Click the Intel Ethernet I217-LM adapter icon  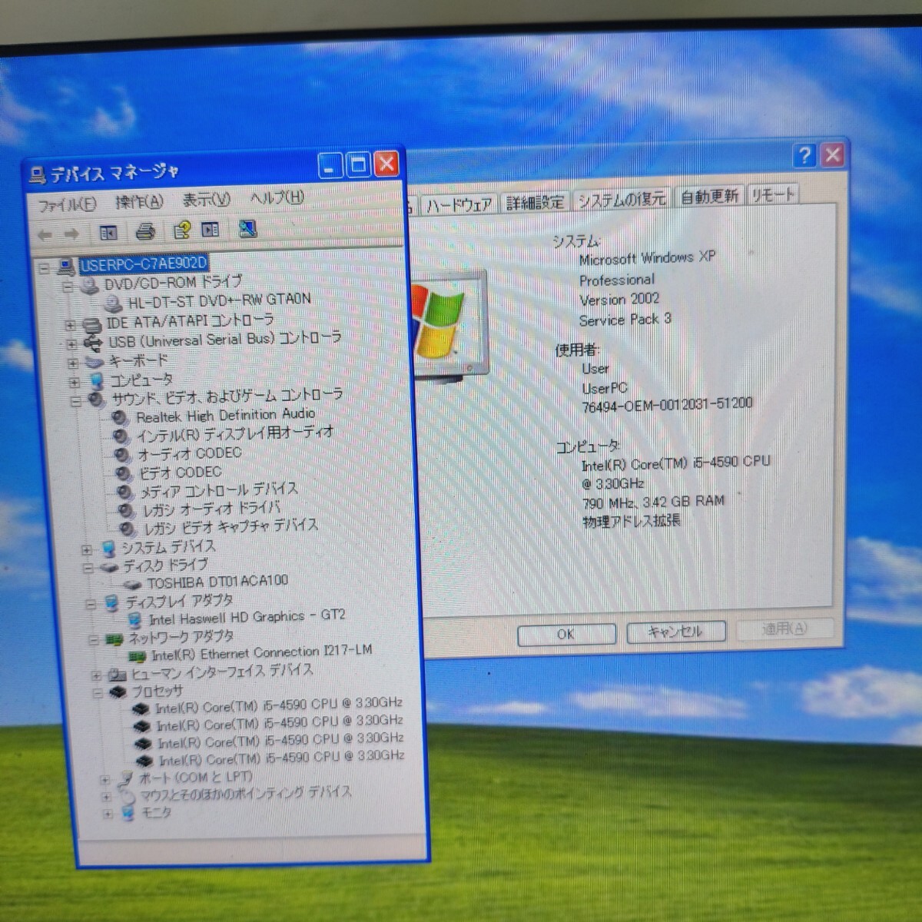tap(138, 655)
